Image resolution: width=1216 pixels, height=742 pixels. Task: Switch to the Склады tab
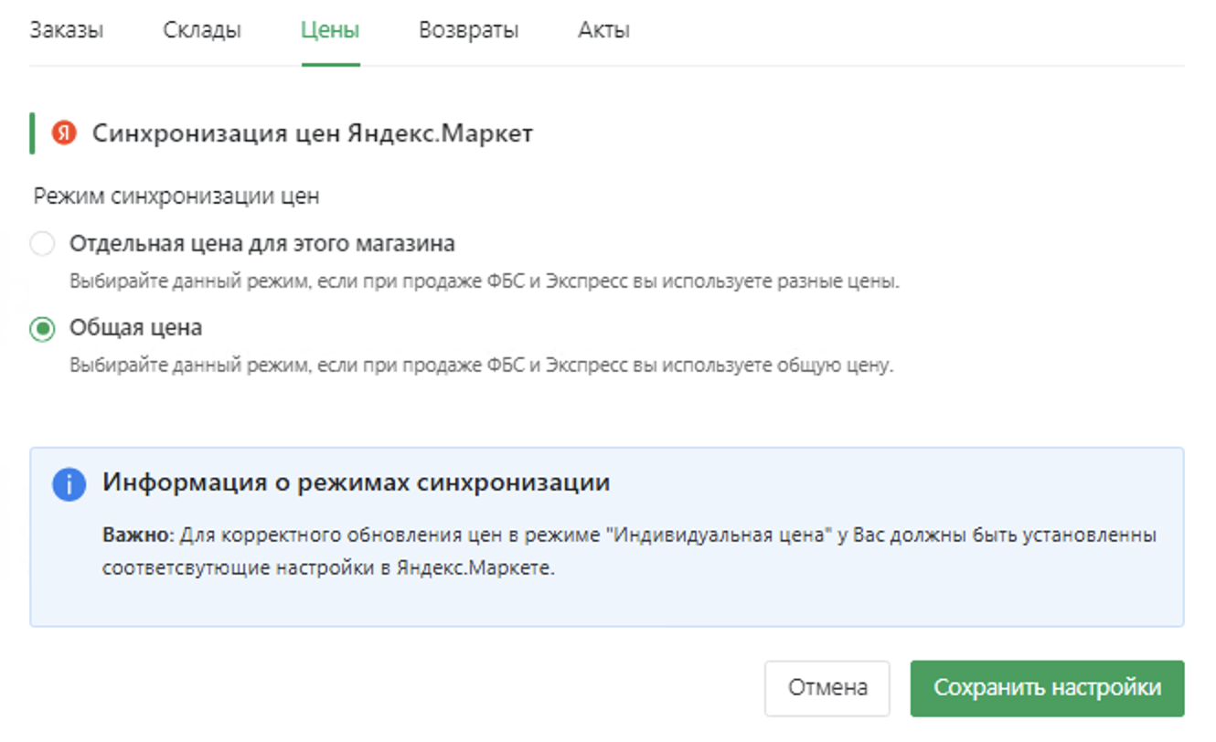pos(202,30)
